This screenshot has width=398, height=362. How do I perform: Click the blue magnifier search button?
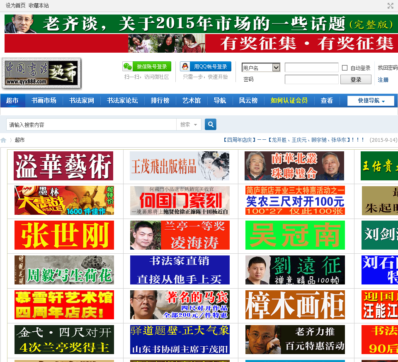[x=211, y=124]
